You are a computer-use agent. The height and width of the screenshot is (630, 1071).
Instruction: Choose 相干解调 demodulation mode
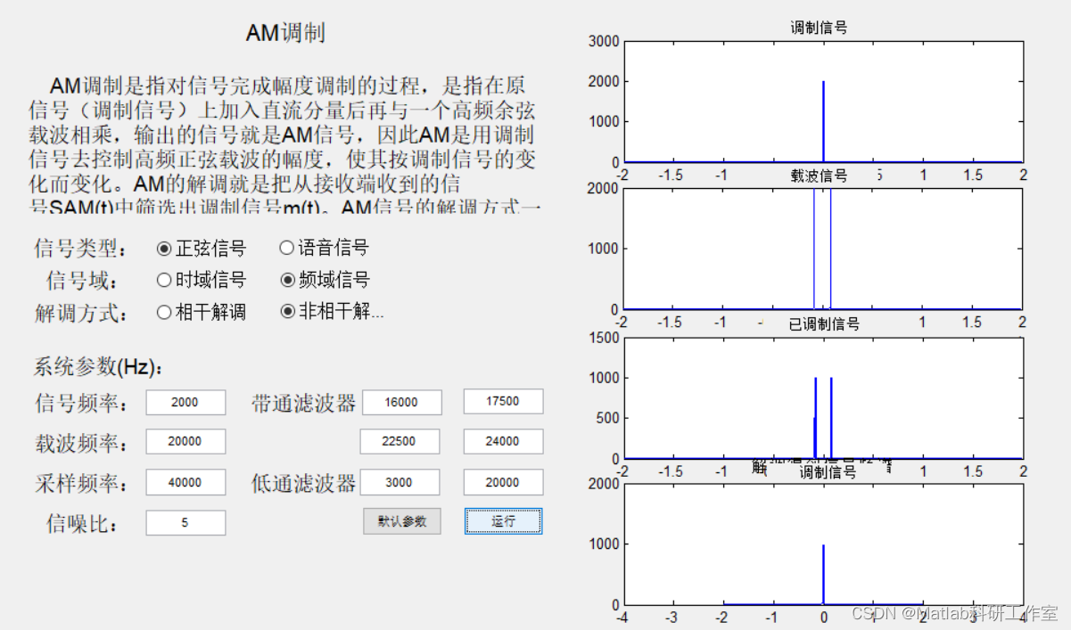point(163,312)
